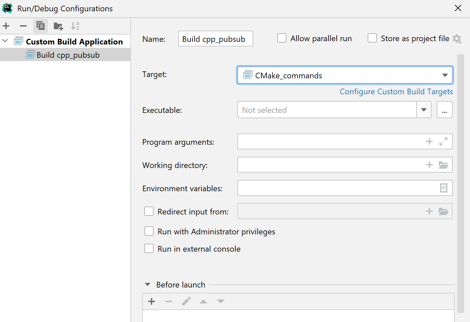This screenshot has height=322, width=470.
Task: Open Configure Custom Build Targets
Action: 396,92
